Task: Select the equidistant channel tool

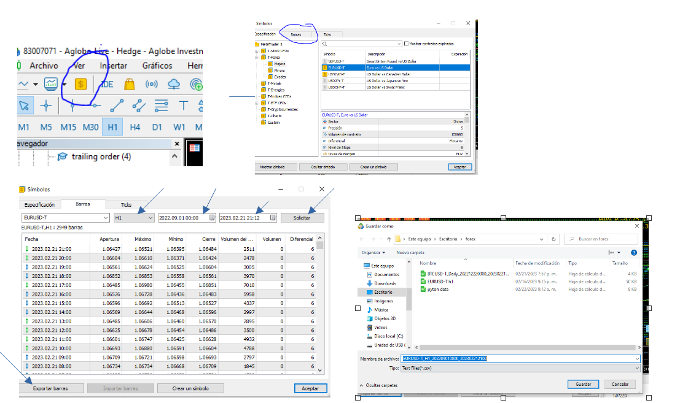Action: (139, 106)
